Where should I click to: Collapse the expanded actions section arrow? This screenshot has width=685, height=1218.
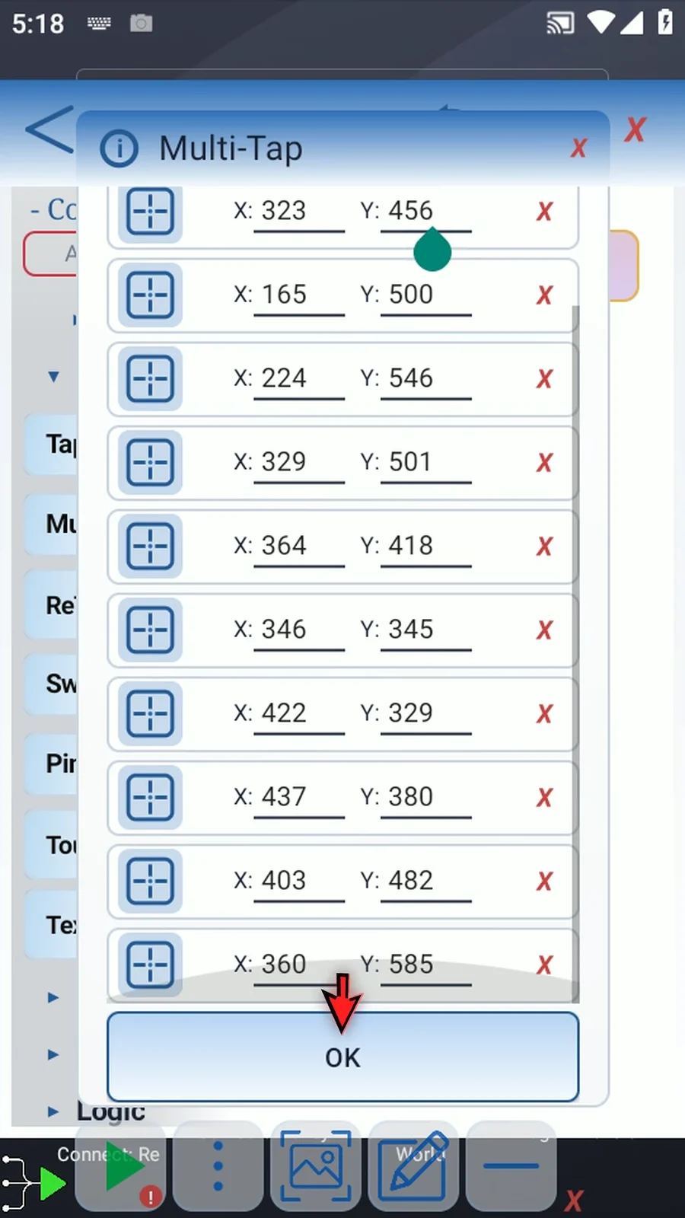point(53,376)
